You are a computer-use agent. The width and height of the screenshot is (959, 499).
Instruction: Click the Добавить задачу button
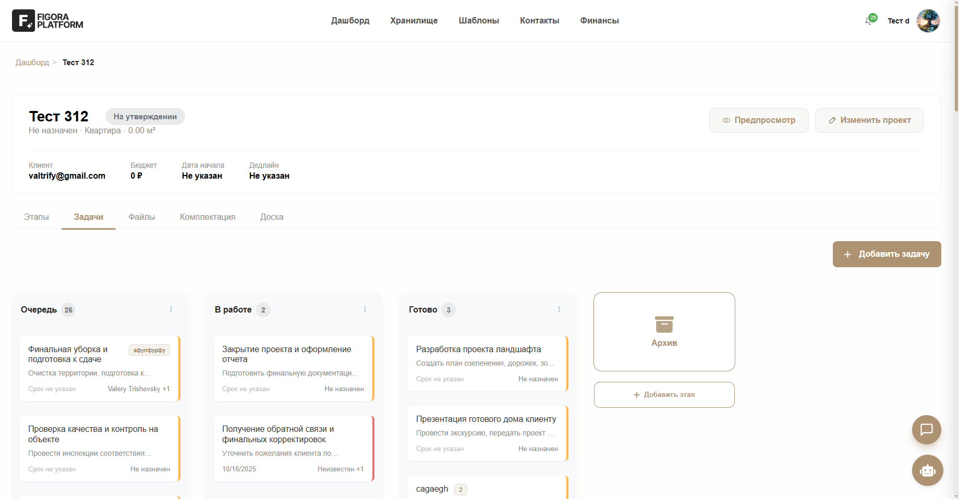click(x=887, y=254)
